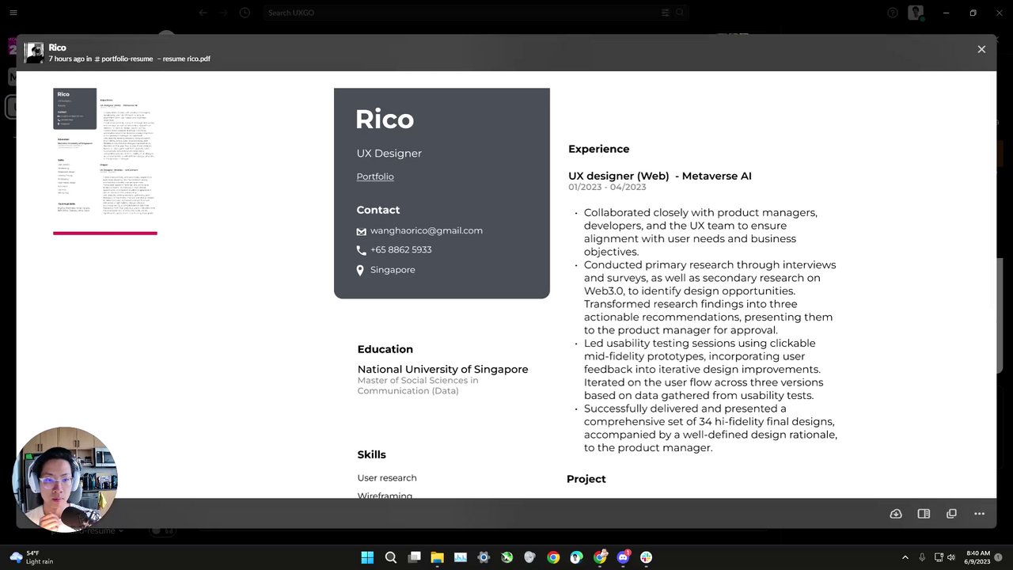
Task: Click the microphone icon in system tray
Action: (922, 557)
